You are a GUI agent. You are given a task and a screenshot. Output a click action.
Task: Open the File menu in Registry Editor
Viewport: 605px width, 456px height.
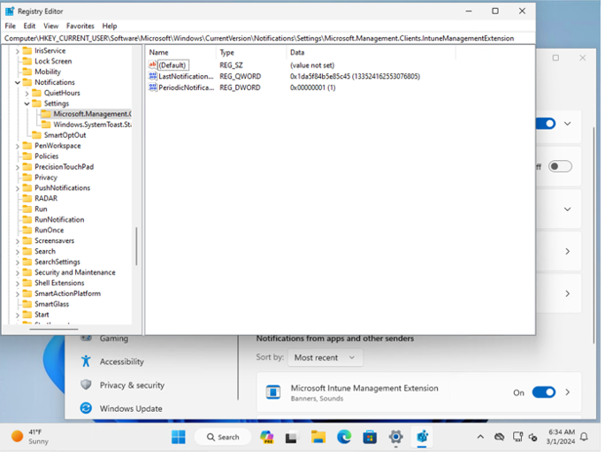[10, 26]
